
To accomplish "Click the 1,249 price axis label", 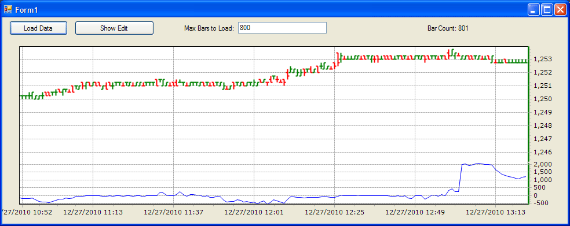I will coord(542,113).
